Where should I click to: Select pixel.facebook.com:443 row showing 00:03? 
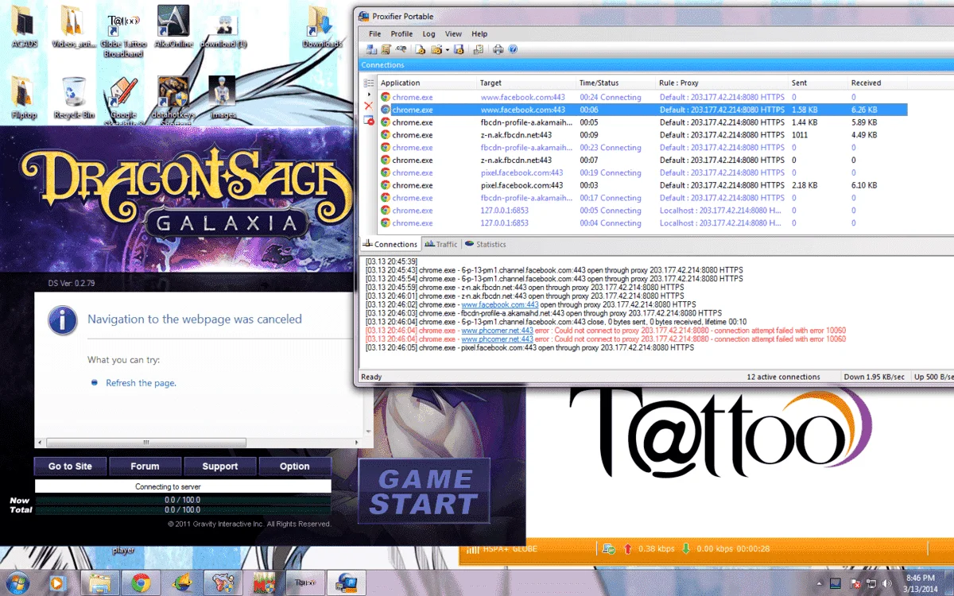pos(642,185)
